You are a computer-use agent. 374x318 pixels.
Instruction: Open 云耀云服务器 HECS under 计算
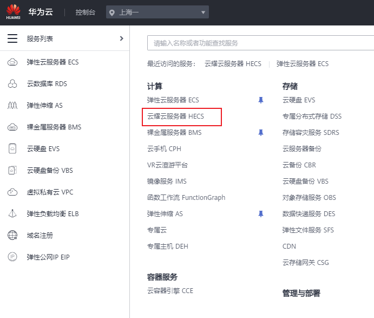[x=175, y=116]
